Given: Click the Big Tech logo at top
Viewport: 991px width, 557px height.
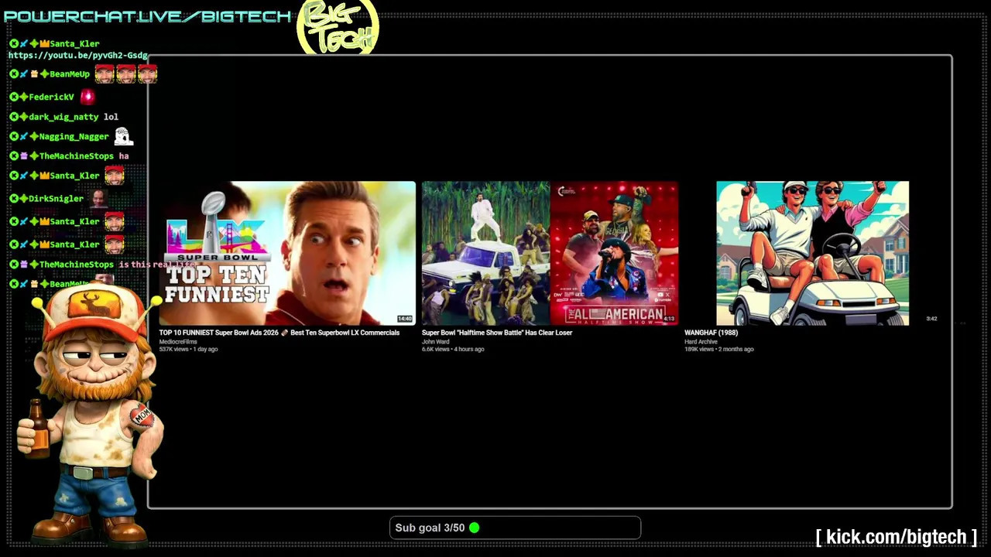Looking at the screenshot, I should coord(338,27).
